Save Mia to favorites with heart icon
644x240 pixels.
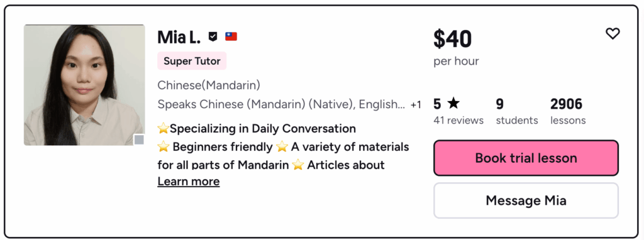tap(613, 34)
